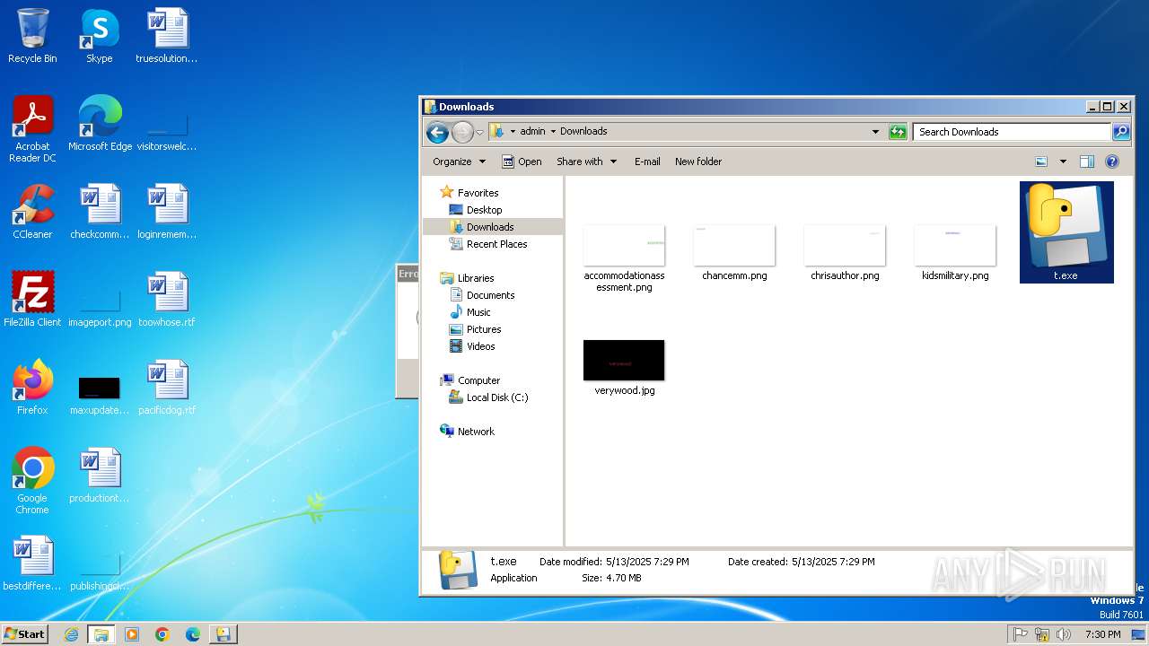Image resolution: width=1149 pixels, height=646 pixels.
Task: Select productiont document on desktop
Action: coord(100,476)
